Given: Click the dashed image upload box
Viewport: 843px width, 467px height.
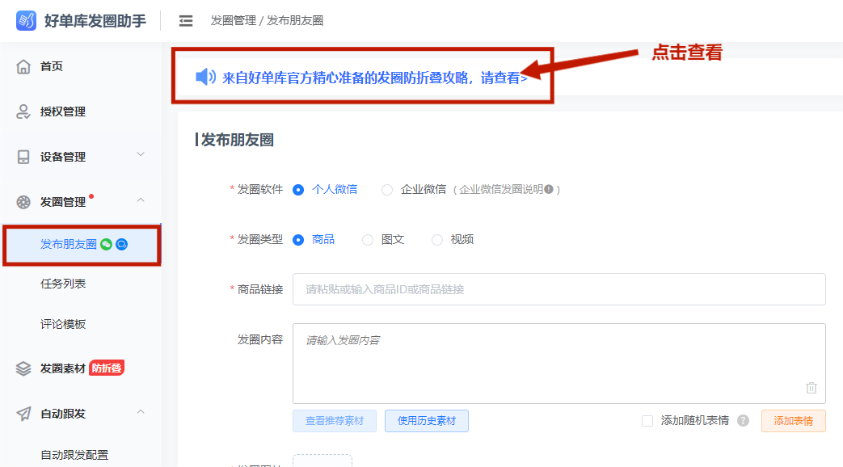Looking at the screenshot, I should coord(322,461).
